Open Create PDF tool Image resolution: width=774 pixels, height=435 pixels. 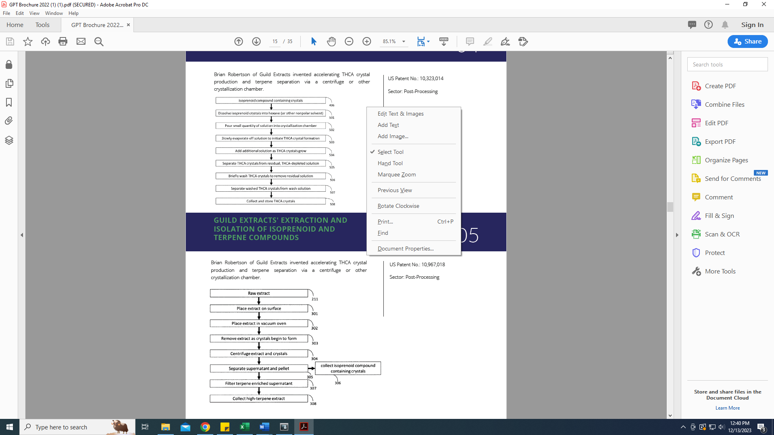[720, 86]
